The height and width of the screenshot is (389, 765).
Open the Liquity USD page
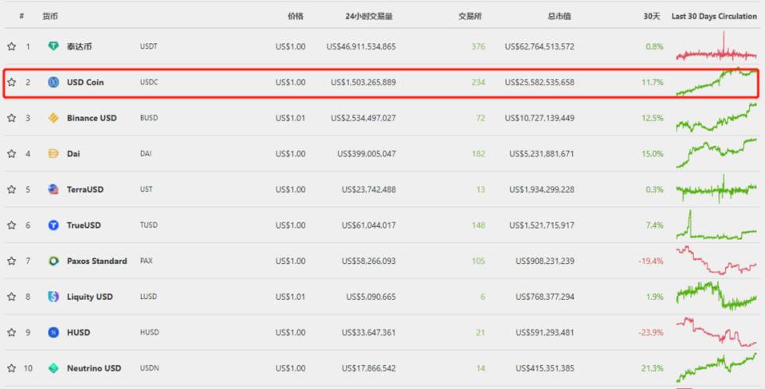90,297
